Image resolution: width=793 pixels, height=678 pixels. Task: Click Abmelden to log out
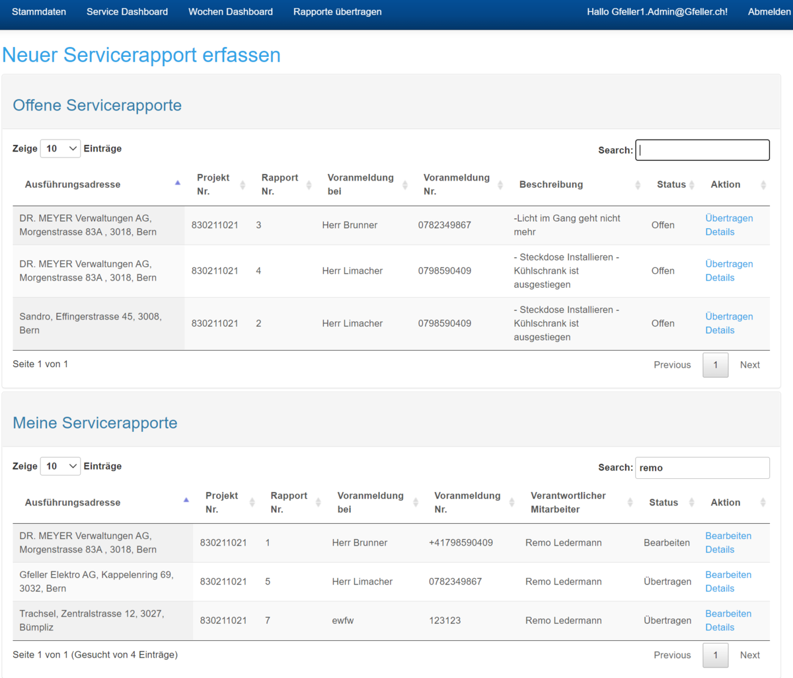click(x=769, y=12)
